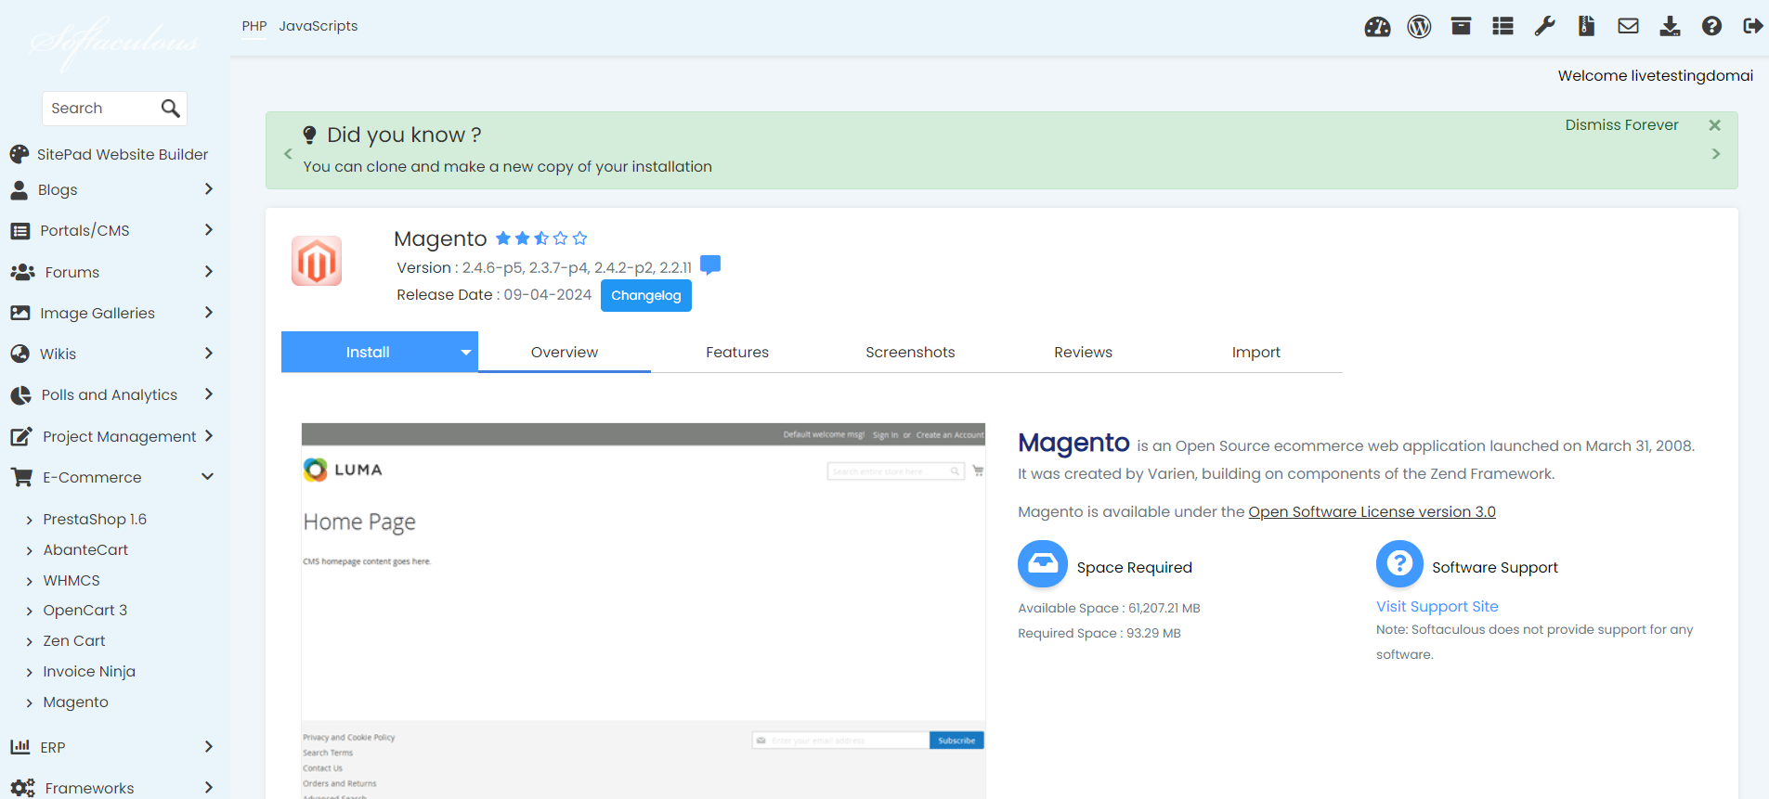Screen dimensions: 1769x799
Task: Click the WordPress manager icon
Action: tap(1419, 27)
